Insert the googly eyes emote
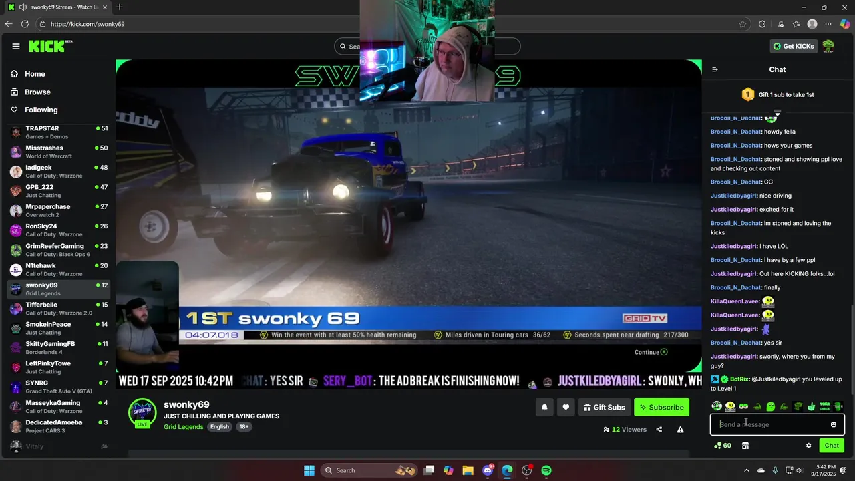This screenshot has width=855, height=481. pos(743,406)
